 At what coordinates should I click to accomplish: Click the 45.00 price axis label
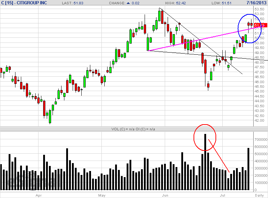coord(259,91)
